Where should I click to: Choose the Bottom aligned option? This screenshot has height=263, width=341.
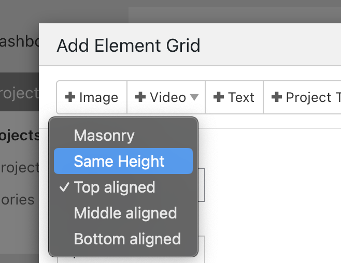127,239
